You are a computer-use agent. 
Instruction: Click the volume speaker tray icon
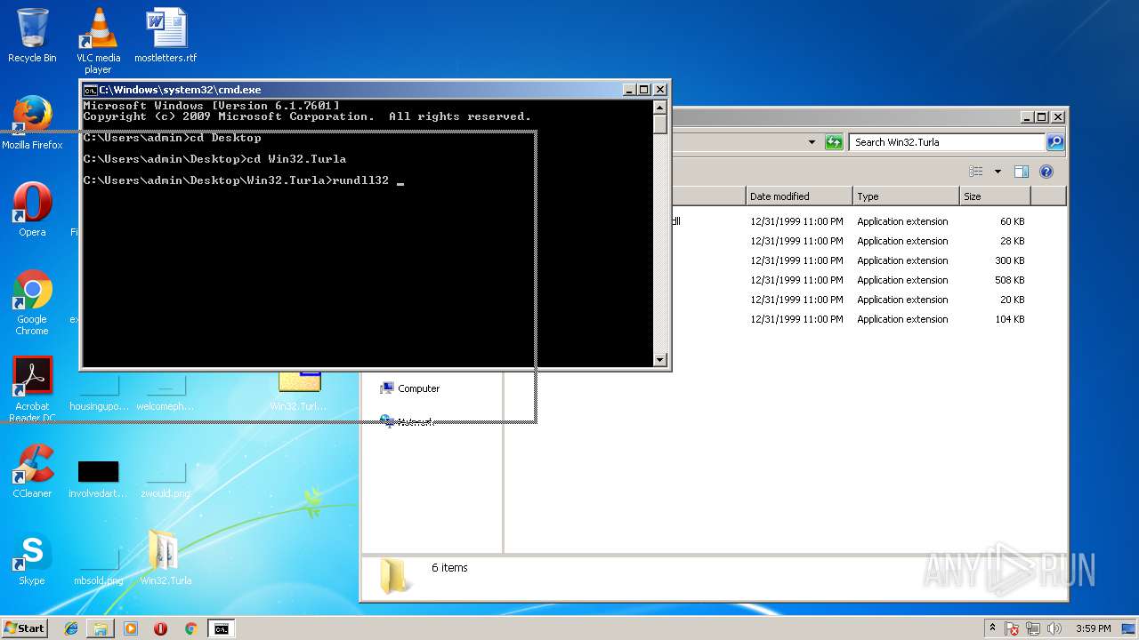click(1055, 628)
